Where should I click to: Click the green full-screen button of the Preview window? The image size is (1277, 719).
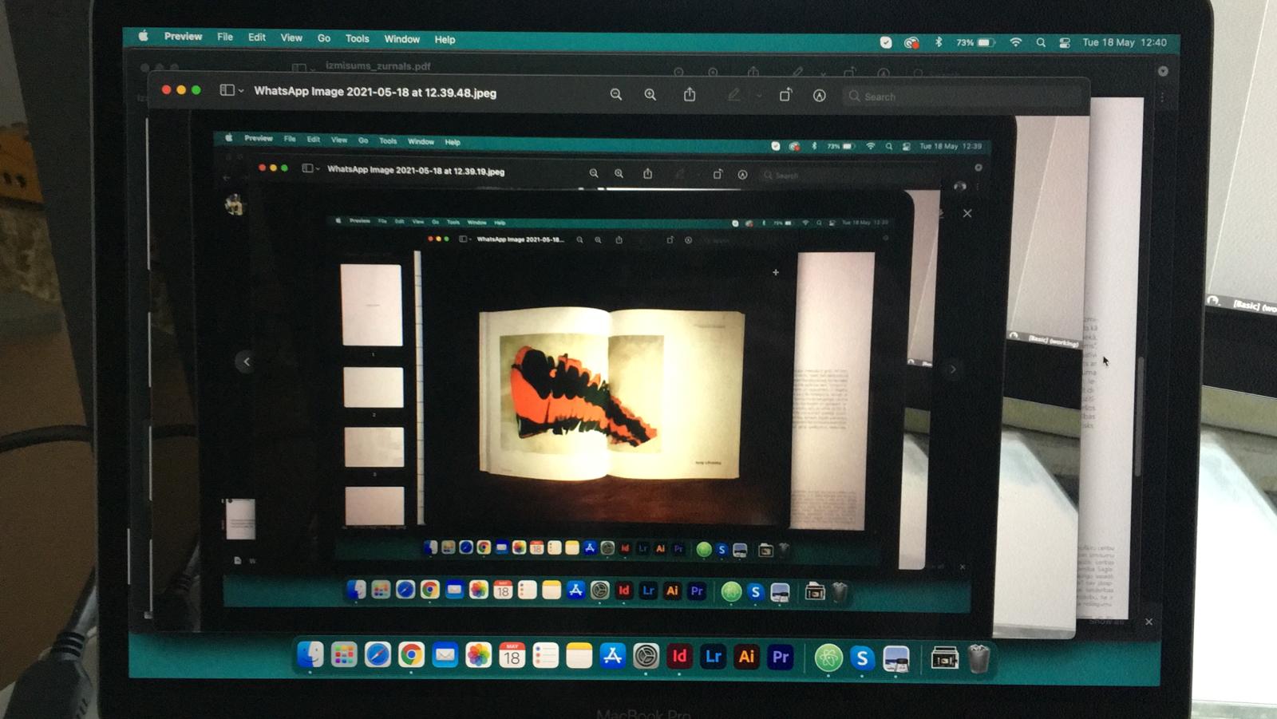(196, 90)
